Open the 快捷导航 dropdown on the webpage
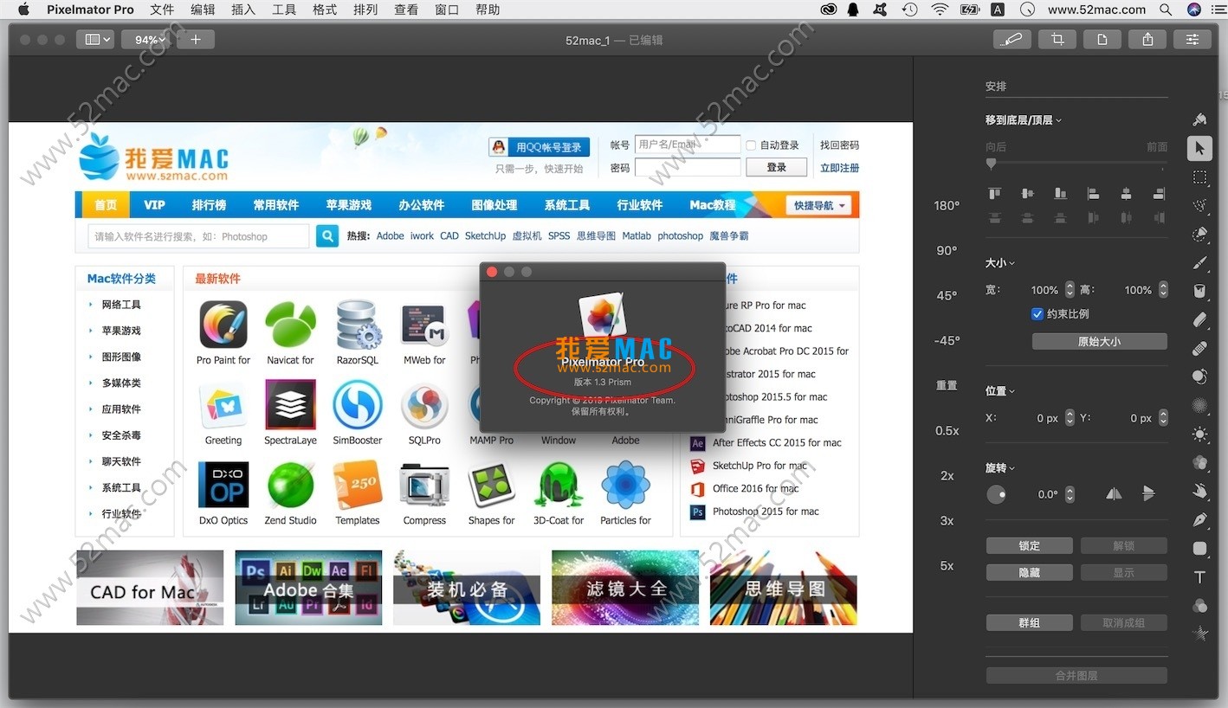Screen dimensions: 1228x708 coord(818,205)
